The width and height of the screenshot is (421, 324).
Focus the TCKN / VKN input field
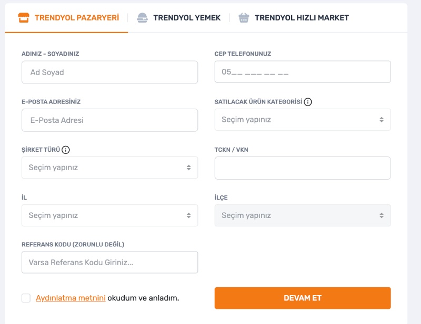coord(303,168)
